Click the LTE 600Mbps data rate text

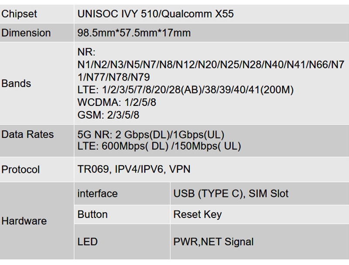pos(159,146)
